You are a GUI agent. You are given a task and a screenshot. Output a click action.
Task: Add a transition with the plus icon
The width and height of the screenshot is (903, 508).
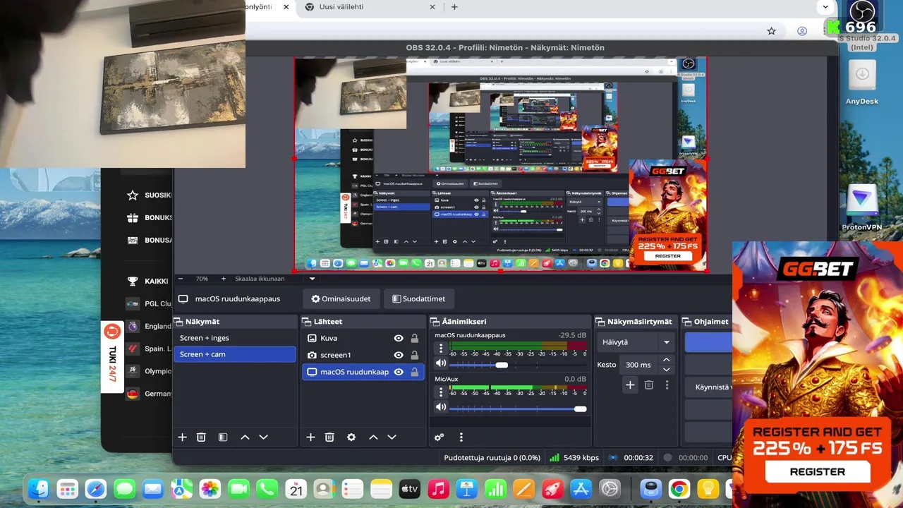(630, 385)
